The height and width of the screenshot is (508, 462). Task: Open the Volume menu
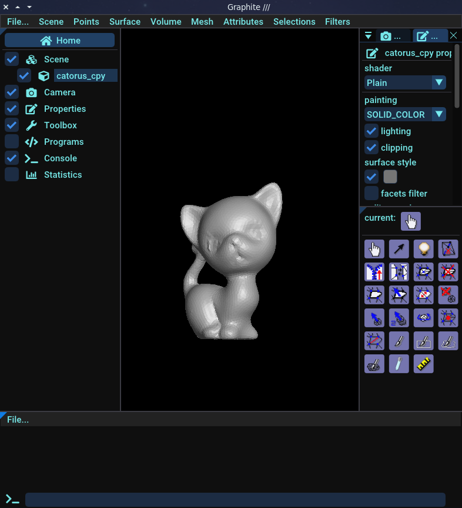pos(166,22)
